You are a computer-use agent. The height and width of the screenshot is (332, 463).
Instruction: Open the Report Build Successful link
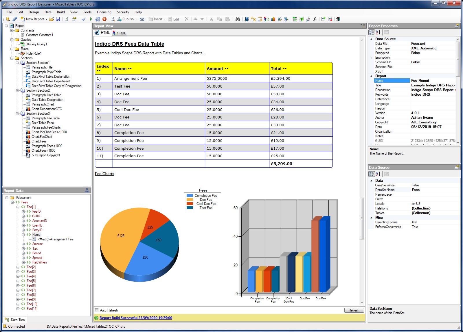click(x=136, y=318)
